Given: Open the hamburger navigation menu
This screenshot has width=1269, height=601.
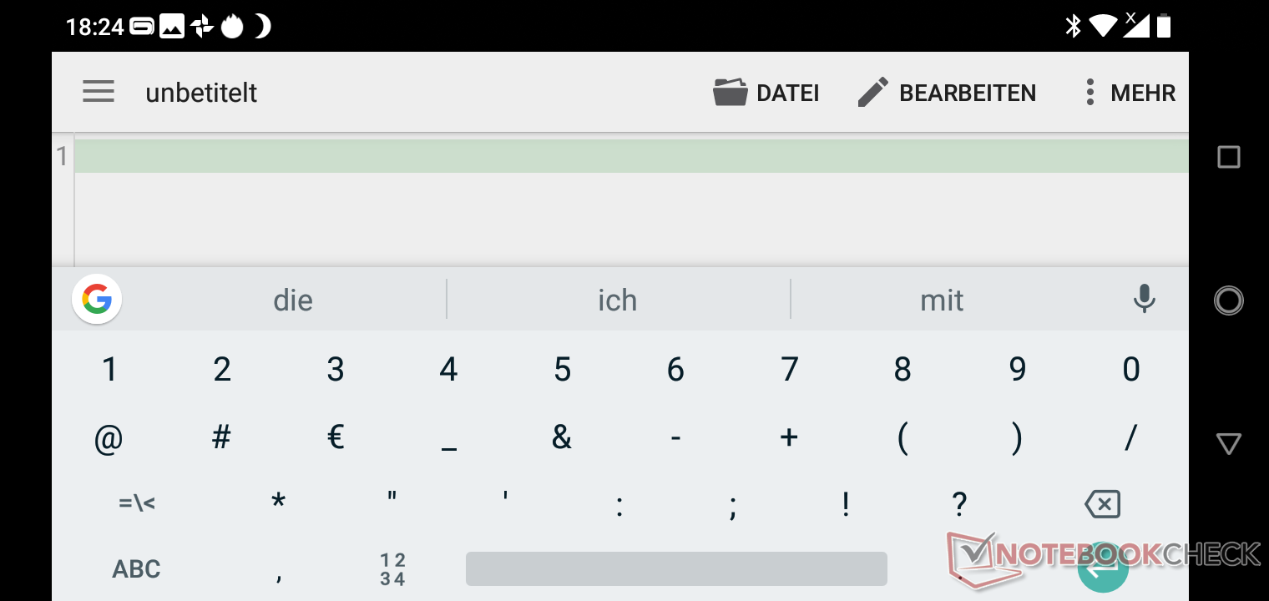Looking at the screenshot, I should (x=99, y=92).
